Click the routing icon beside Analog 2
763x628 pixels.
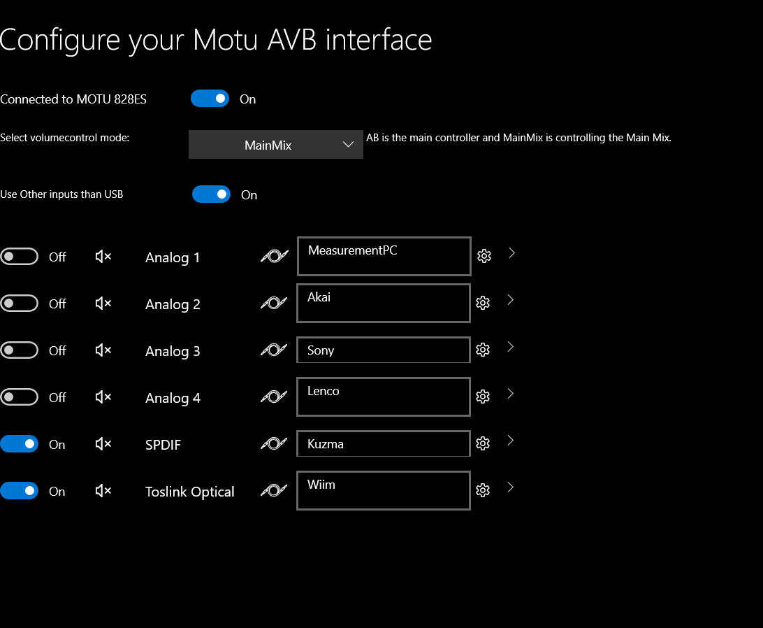(274, 303)
